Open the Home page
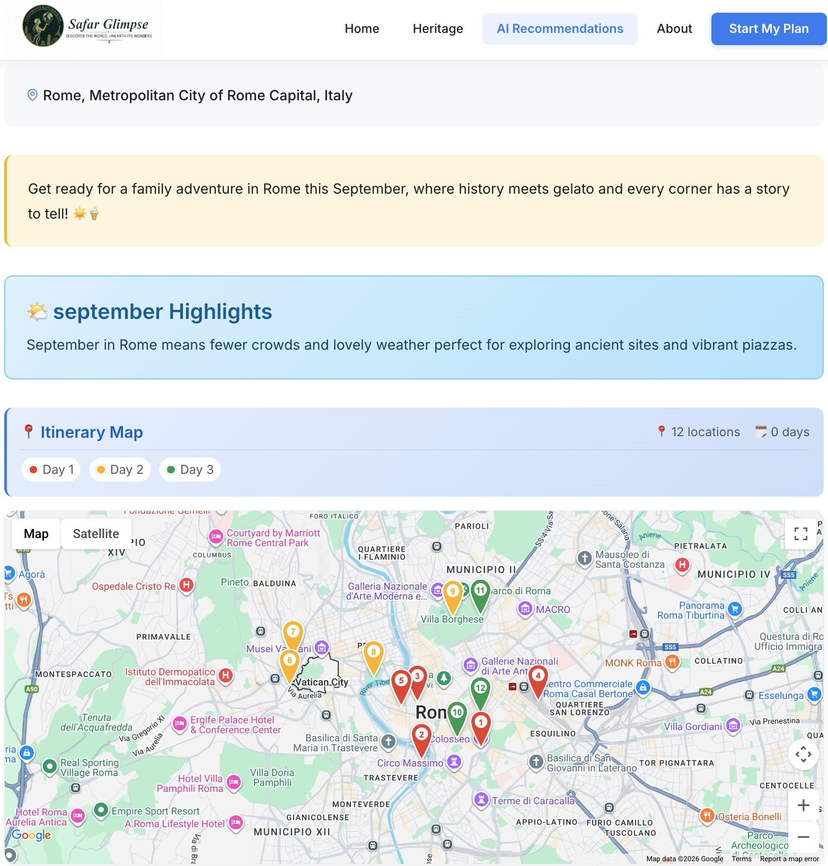 click(x=362, y=29)
